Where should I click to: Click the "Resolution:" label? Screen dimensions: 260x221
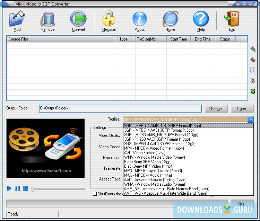click(112, 158)
